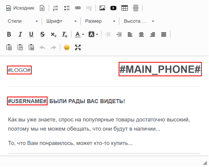Click the #MAIN_PHONE# placeholder

click(x=160, y=69)
